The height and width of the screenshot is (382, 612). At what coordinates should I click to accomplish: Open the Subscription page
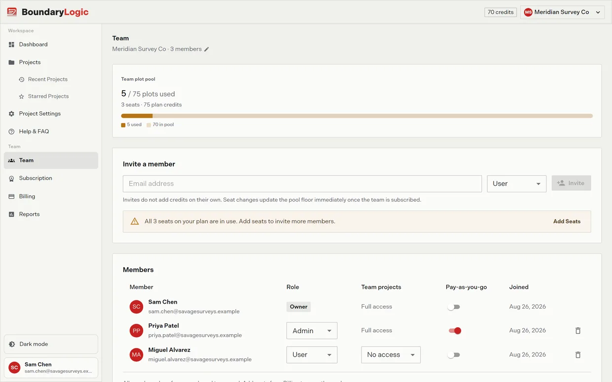point(51,178)
